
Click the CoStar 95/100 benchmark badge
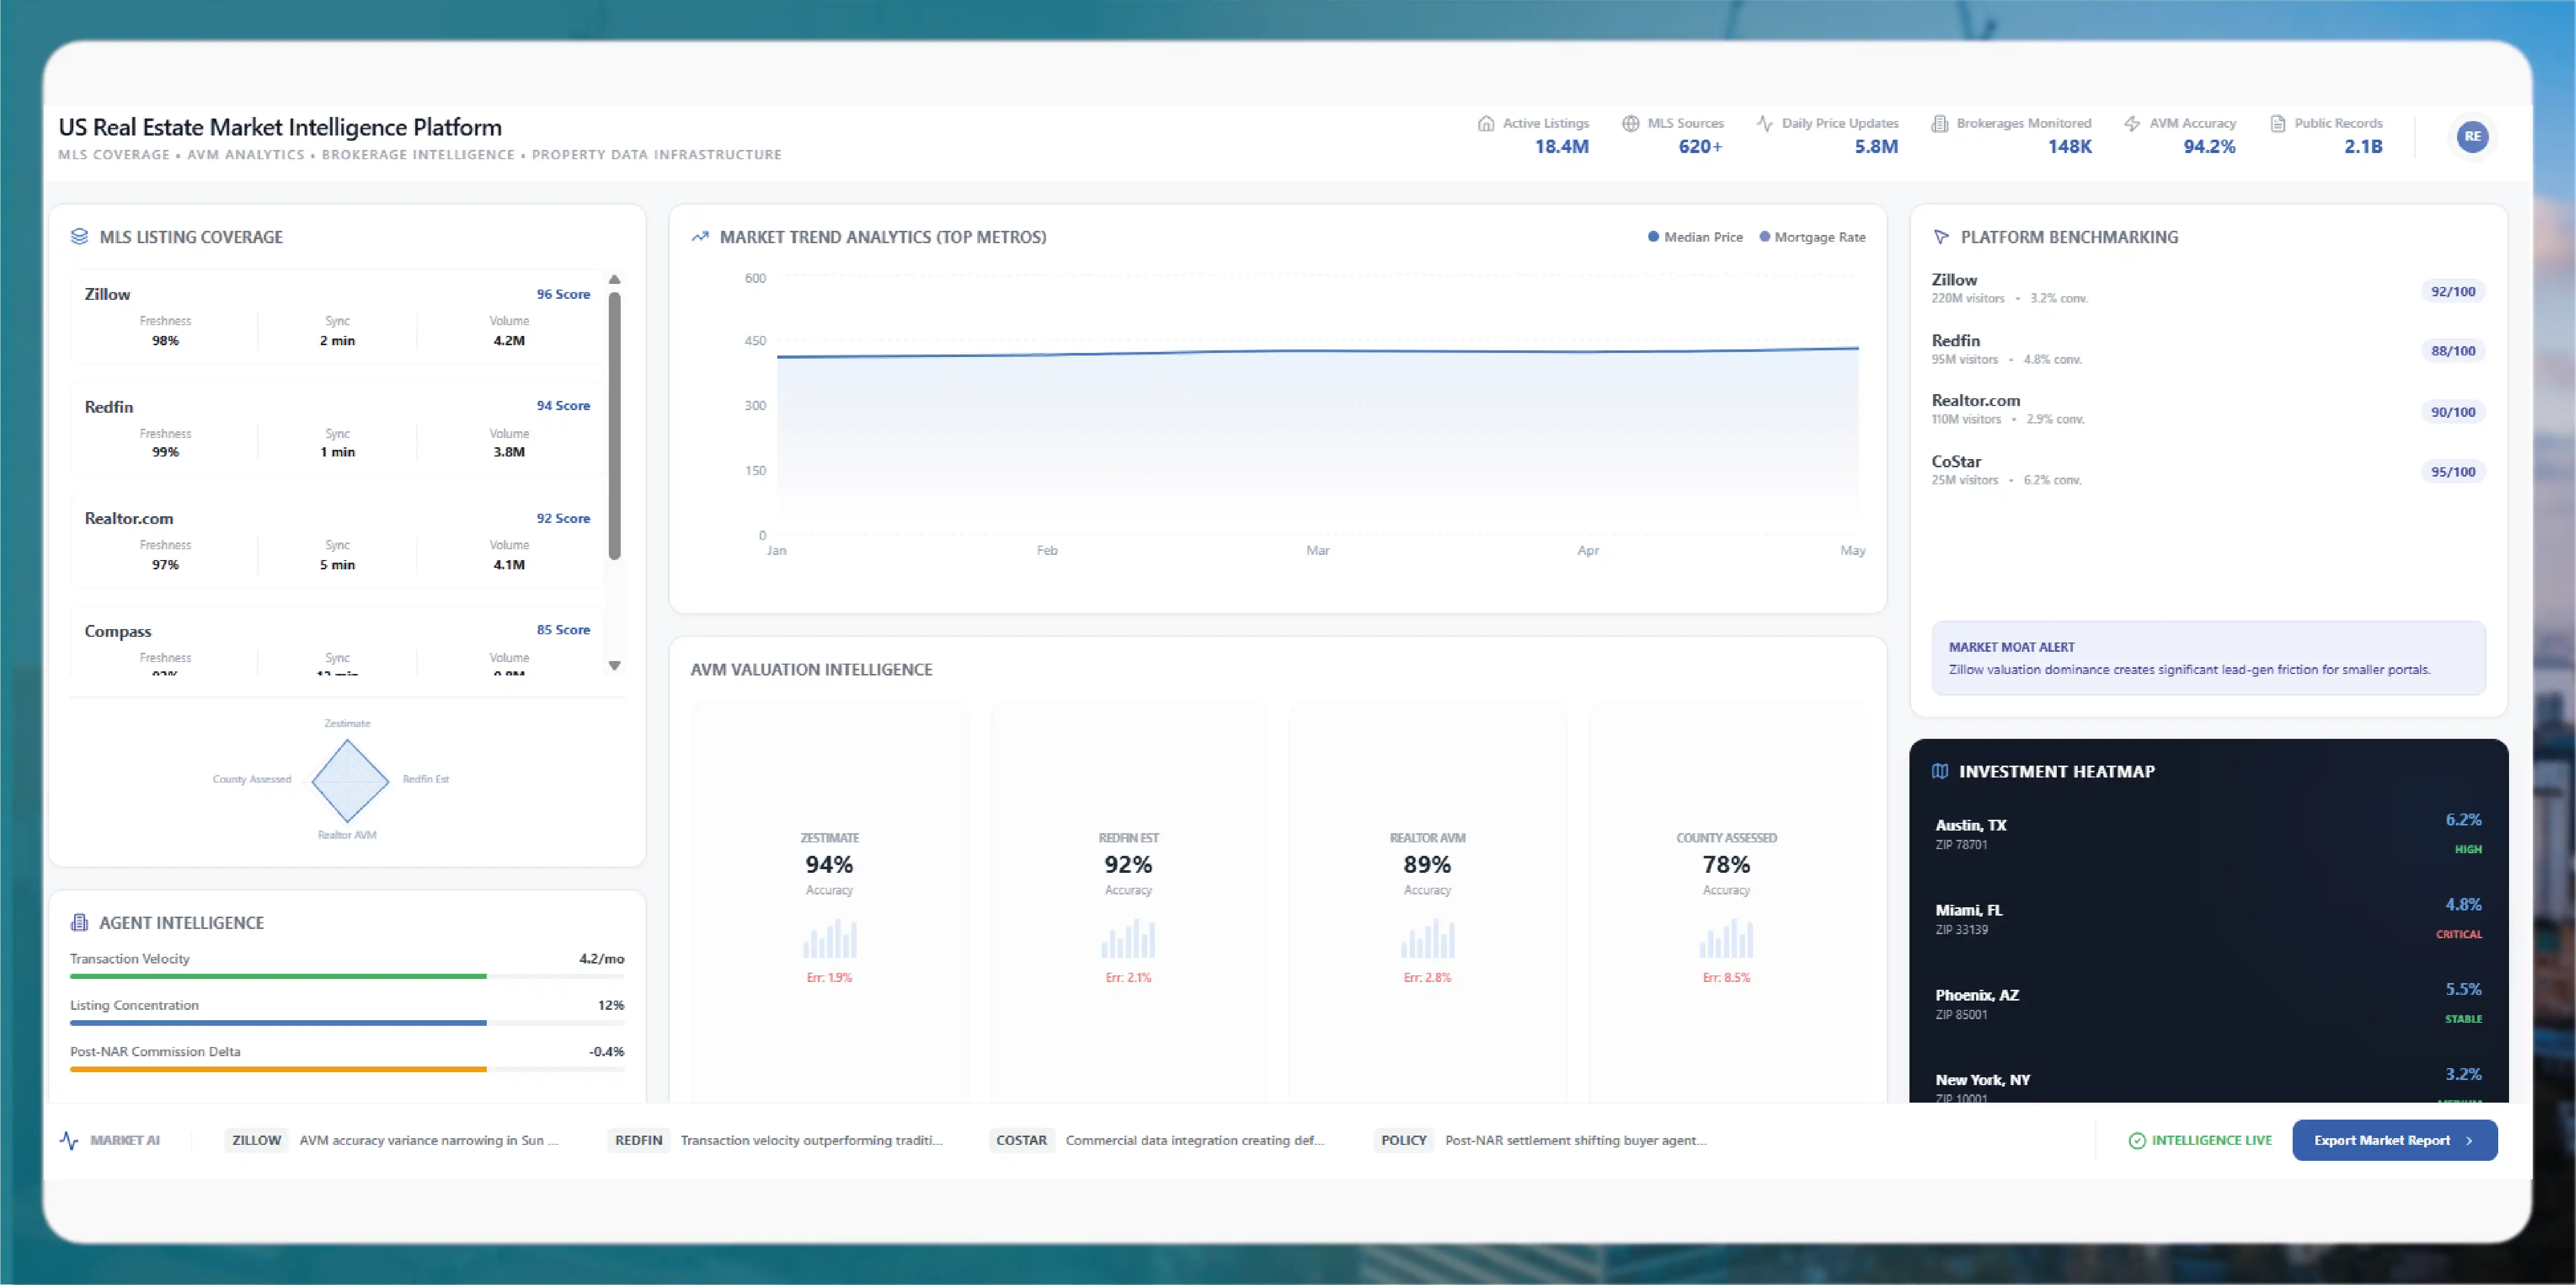pyautogui.click(x=2453, y=472)
